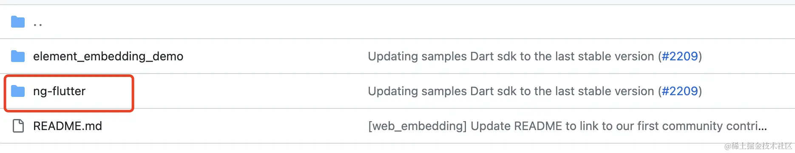Image resolution: width=795 pixels, height=153 pixels.
Task: Click the parent directory folder icon
Action: pos(18,21)
